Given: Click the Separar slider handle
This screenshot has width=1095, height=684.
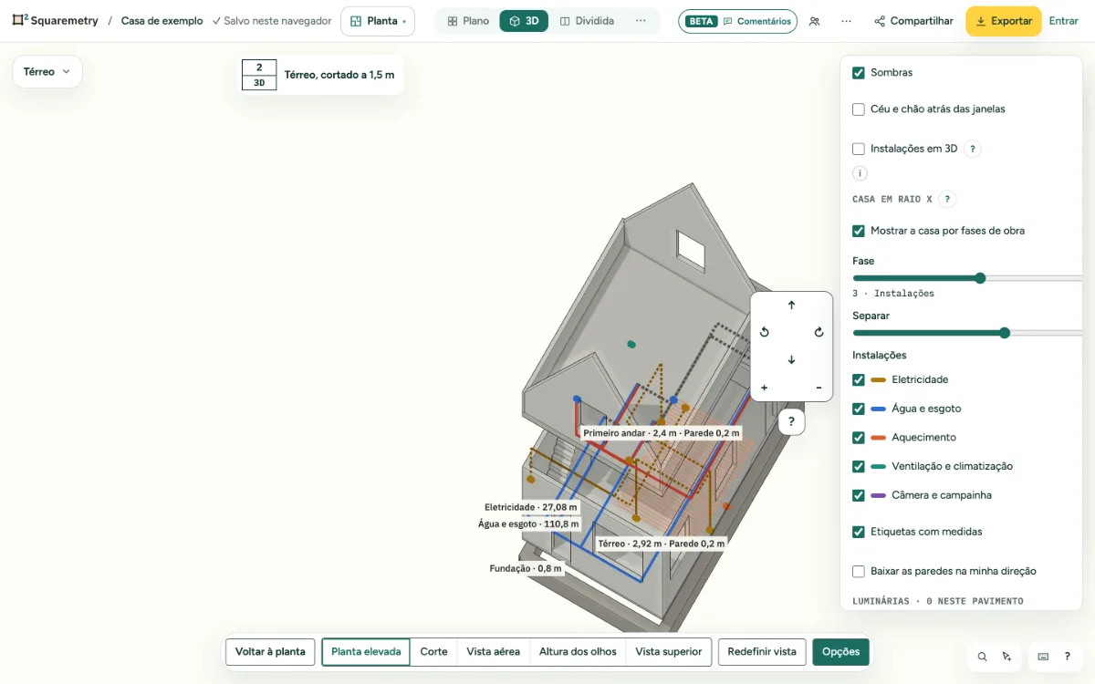Looking at the screenshot, I should point(1005,333).
